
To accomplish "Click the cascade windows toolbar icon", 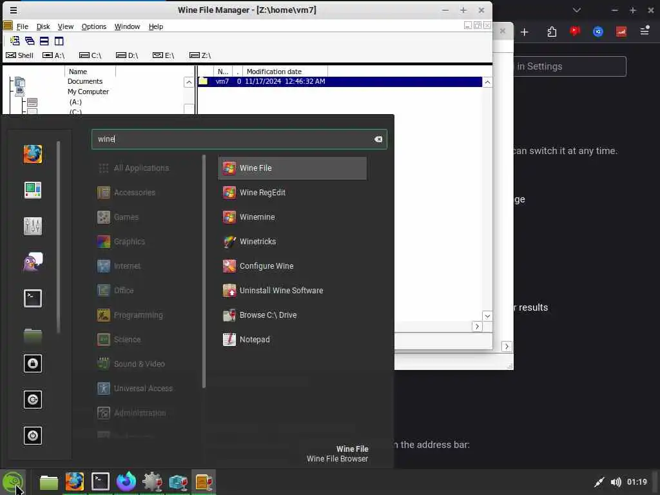I will point(30,41).
